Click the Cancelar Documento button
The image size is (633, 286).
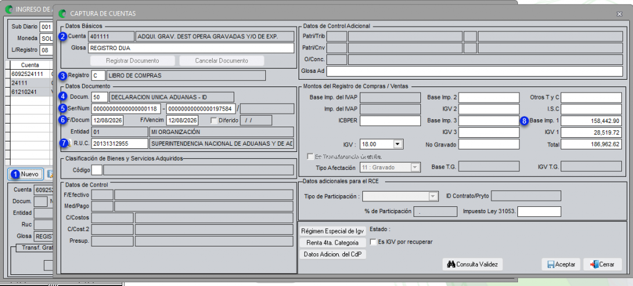click(x=222, y=61)
